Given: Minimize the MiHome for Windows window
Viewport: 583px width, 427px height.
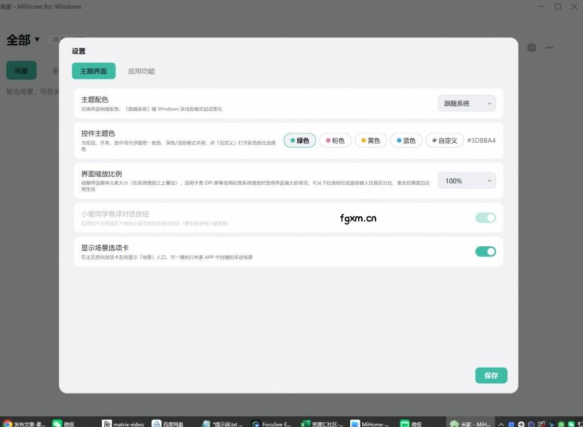Looking at the screenshot, I should (x=541, y=6).
